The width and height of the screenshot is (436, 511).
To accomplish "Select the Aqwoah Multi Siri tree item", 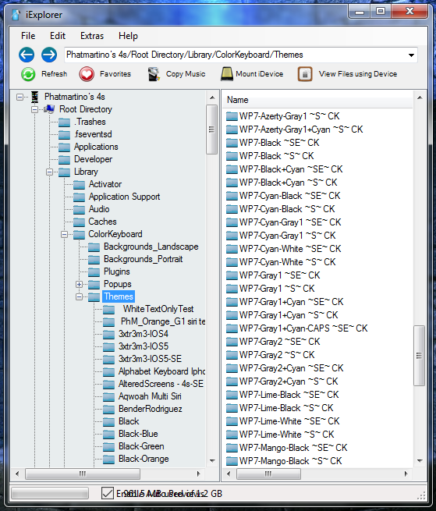I will click(x=150, y=396).
